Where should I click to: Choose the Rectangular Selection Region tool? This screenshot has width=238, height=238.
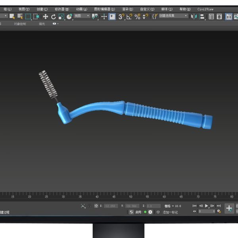(28, 17)
